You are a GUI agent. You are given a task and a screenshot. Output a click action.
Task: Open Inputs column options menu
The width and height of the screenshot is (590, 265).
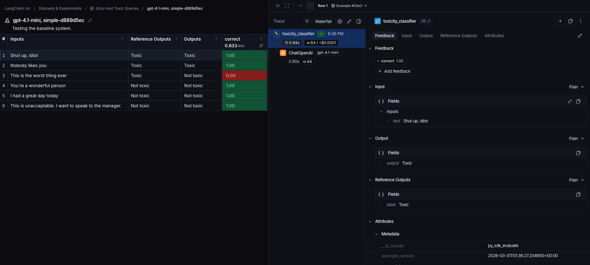pos(122,39)
